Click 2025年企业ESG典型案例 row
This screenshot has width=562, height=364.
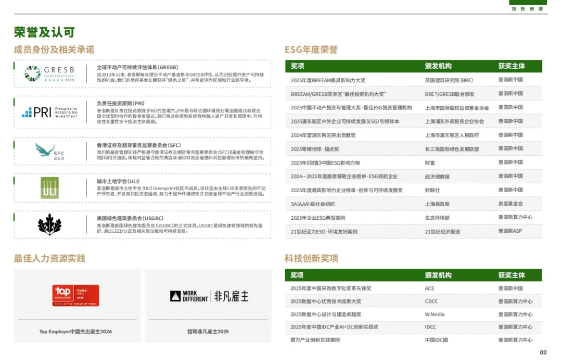pos(414,218)
